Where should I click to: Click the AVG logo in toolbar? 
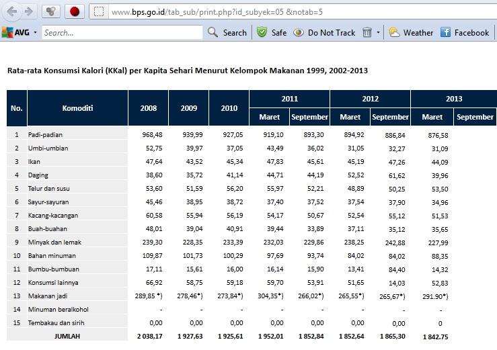point(16,32)
